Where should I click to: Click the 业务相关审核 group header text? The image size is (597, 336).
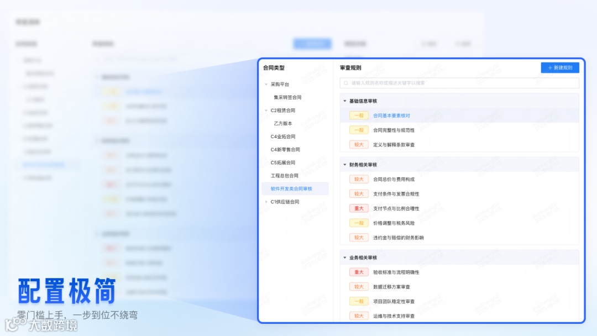[x=363, y=258]
